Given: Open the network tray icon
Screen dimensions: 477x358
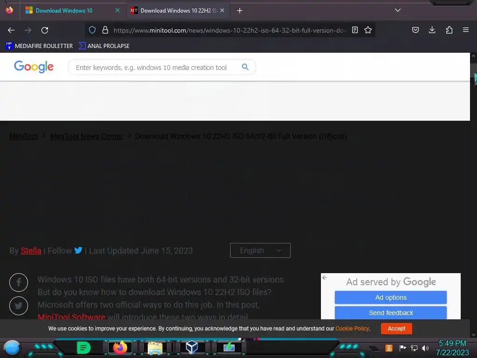Looking at the screenshot, I should point(414,348).
